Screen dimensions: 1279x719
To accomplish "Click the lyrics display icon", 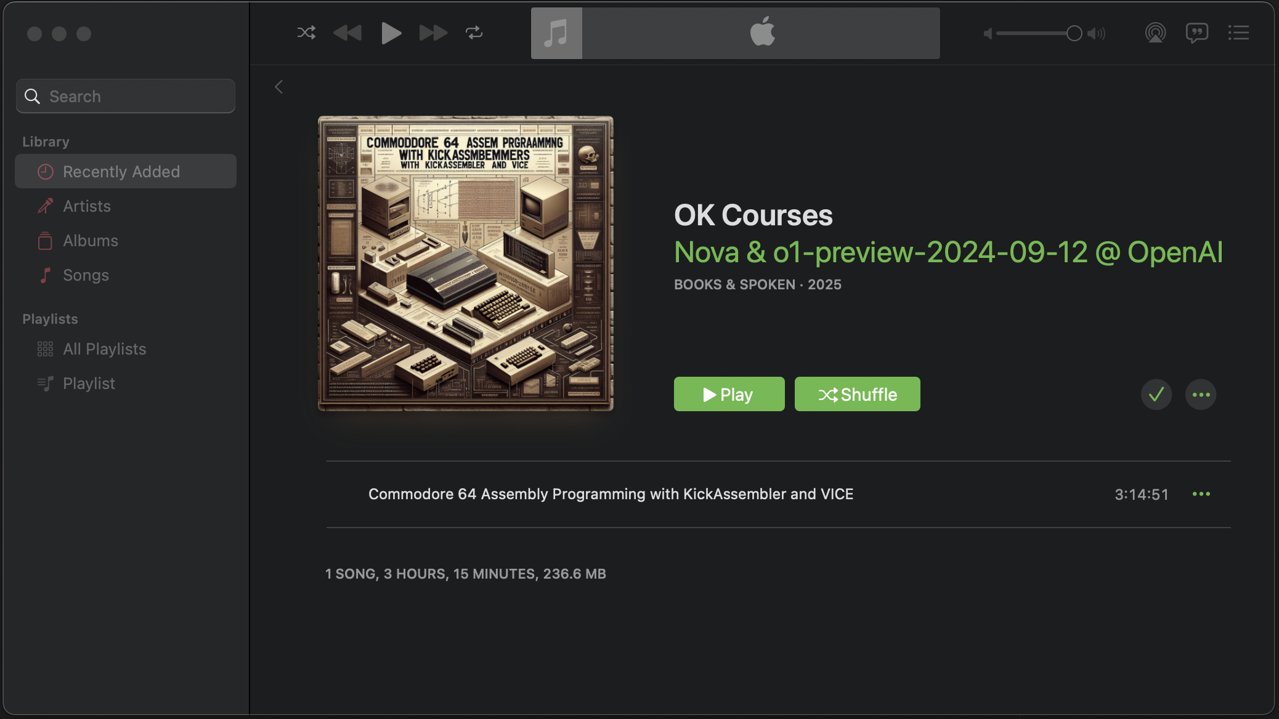I will click(x=1197, y=33).
